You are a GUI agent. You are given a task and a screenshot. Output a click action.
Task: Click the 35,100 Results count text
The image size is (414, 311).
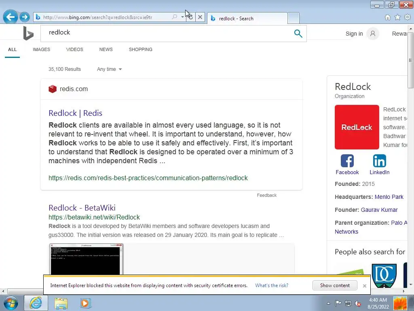click(64, 69)
